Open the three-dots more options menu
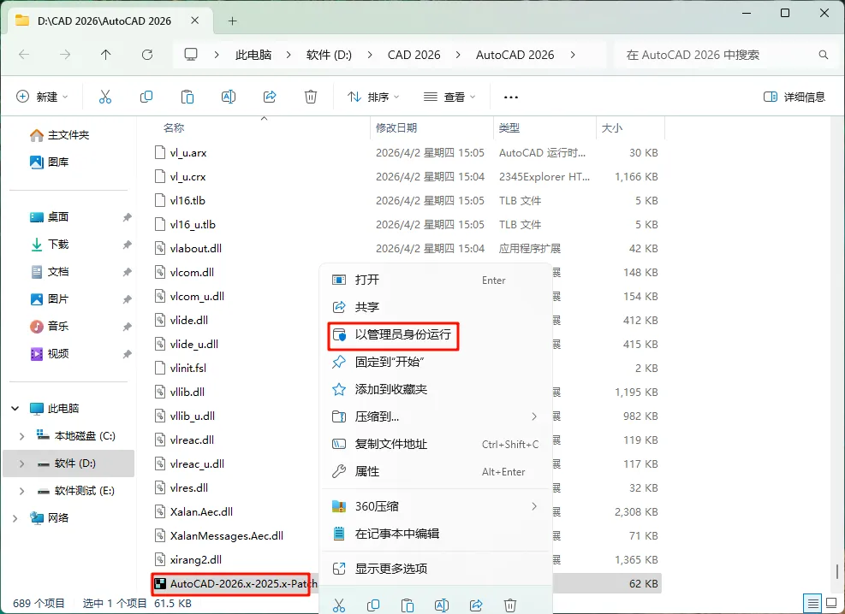845x614 pixels. click(510, 97)
